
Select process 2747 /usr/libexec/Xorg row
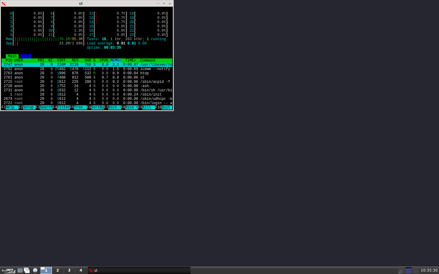(87, 65)
